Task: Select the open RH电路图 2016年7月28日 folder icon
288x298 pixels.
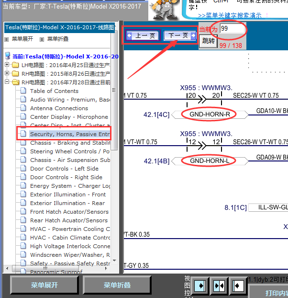Action: pos(15,82)
